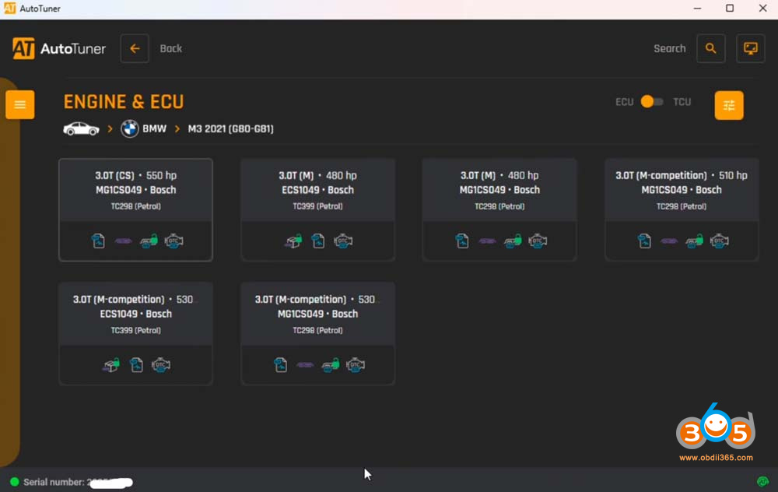Click the DTC engine icon on the M-competition 530 MG1CS049 card
778x492 pixels.
(356, 365)
